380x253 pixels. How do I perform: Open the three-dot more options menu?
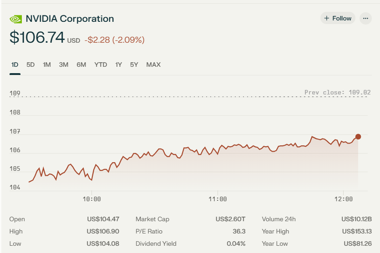(x=365, y=18)
